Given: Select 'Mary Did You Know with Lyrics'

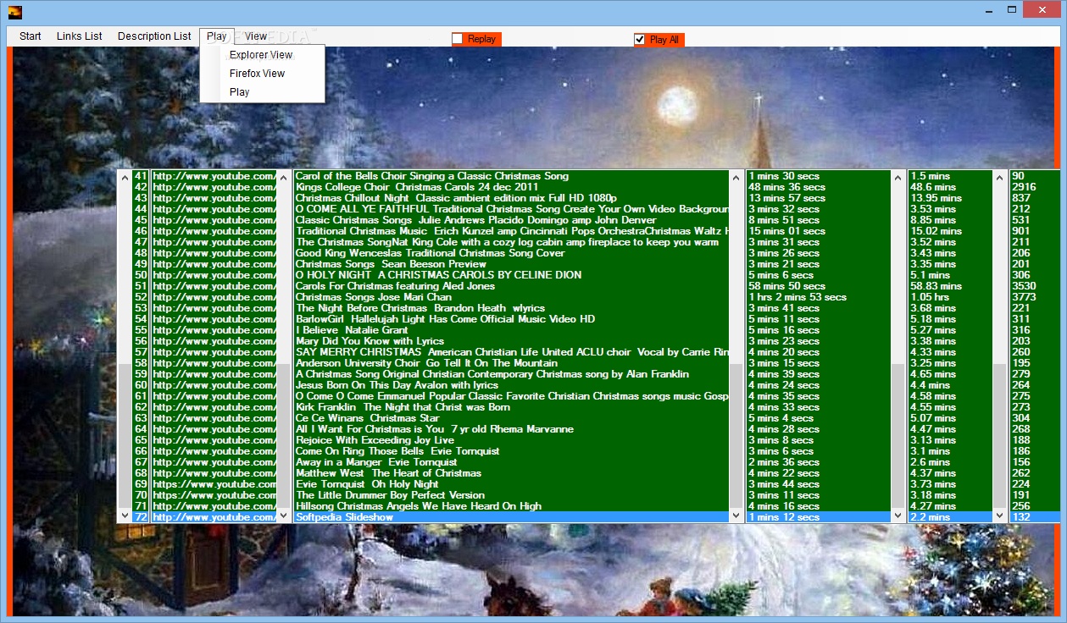Looking at the screenshot, I should coord(511,341).
